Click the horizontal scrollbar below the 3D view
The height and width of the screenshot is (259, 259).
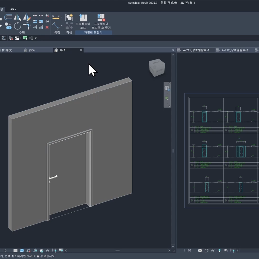[117, 250]
